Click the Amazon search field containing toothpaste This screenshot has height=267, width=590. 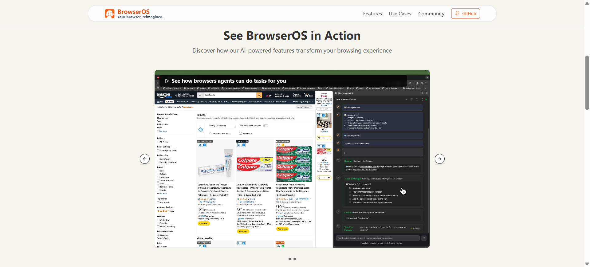(x=230, y=95)
